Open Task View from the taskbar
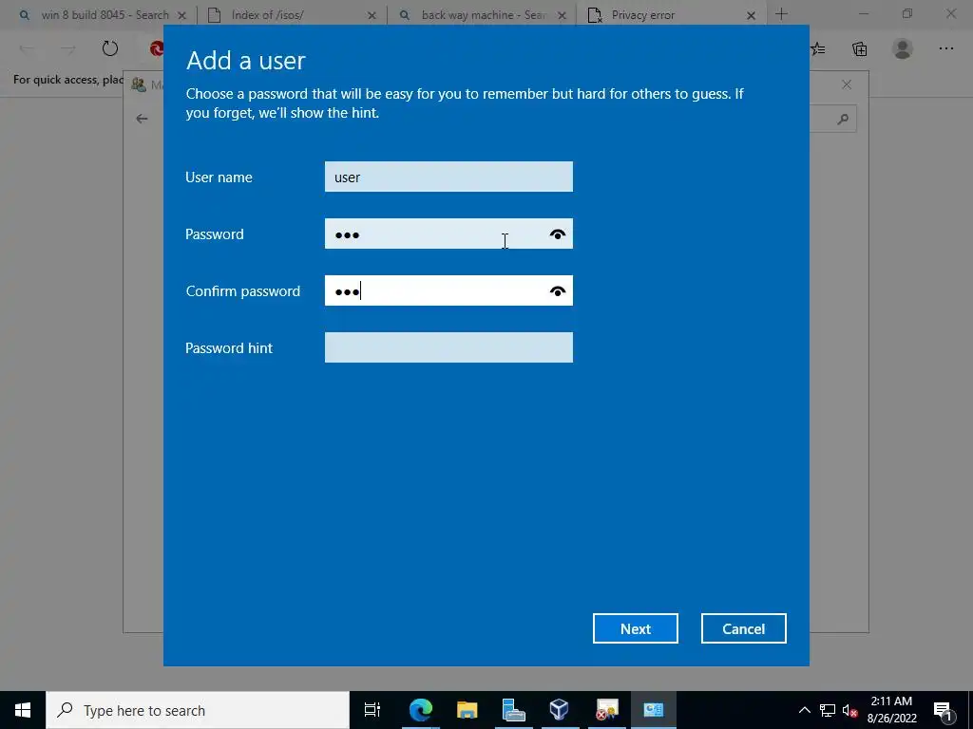The height and width of the screenshot is (729, 973). tap(372, 710)
